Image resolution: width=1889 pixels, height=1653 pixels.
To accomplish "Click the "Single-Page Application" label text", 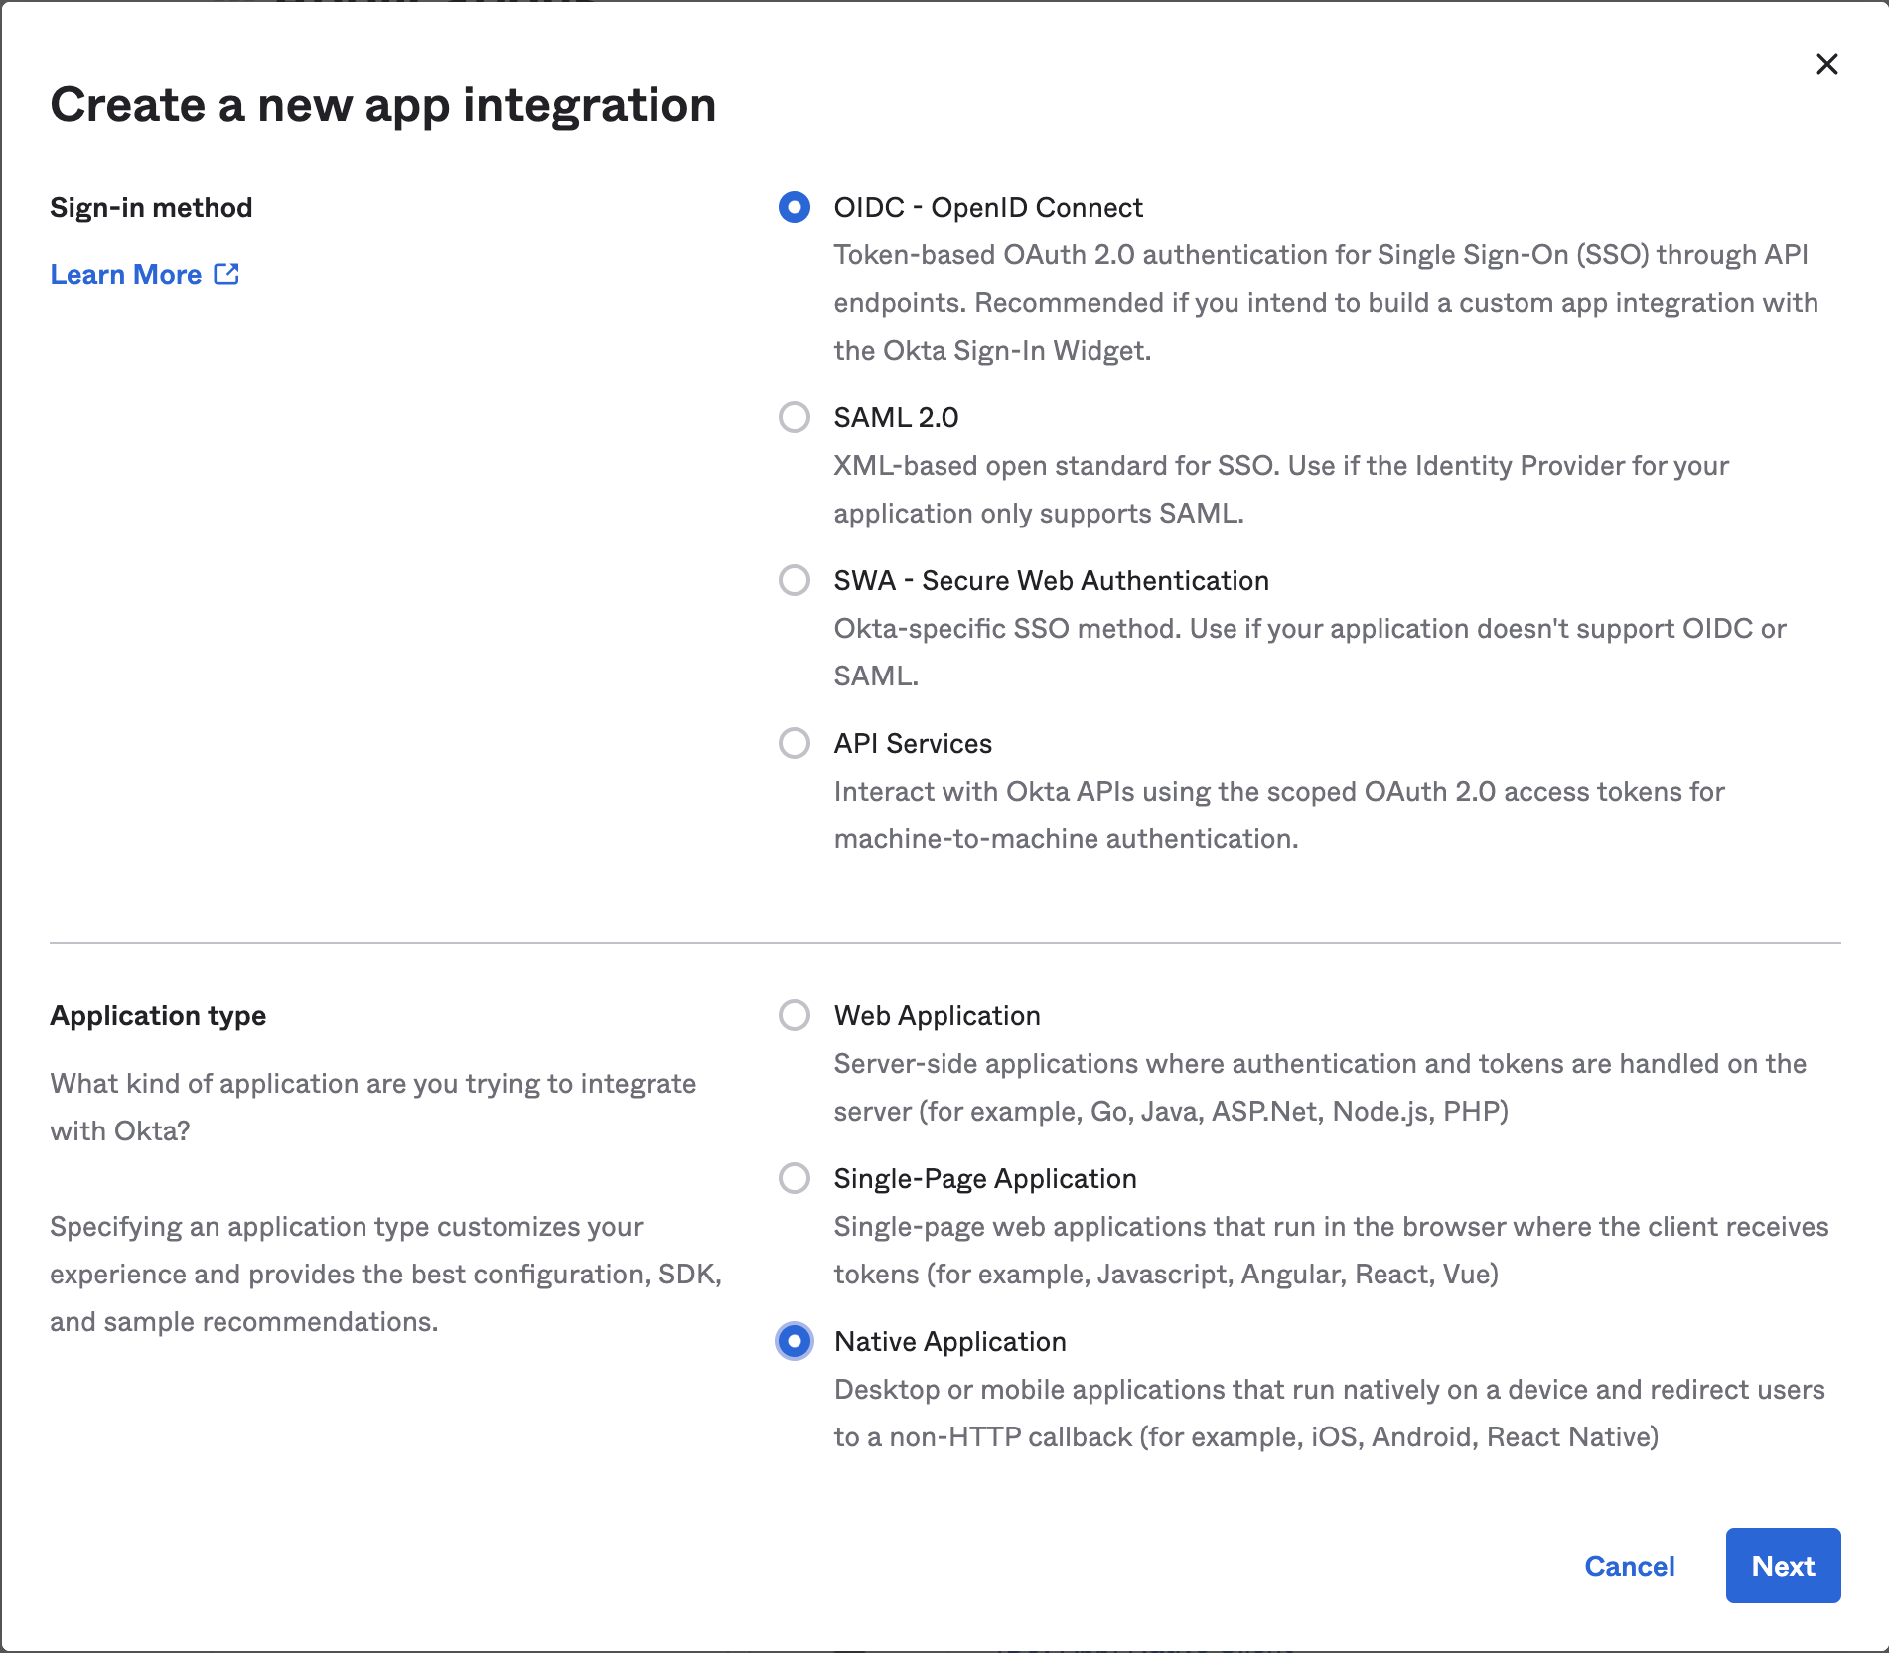I will (x=984, y=1178).
